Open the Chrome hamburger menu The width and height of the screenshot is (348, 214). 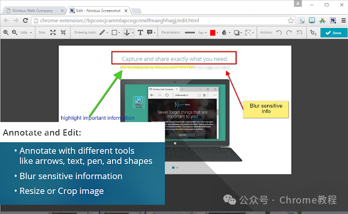click(343, 21)
